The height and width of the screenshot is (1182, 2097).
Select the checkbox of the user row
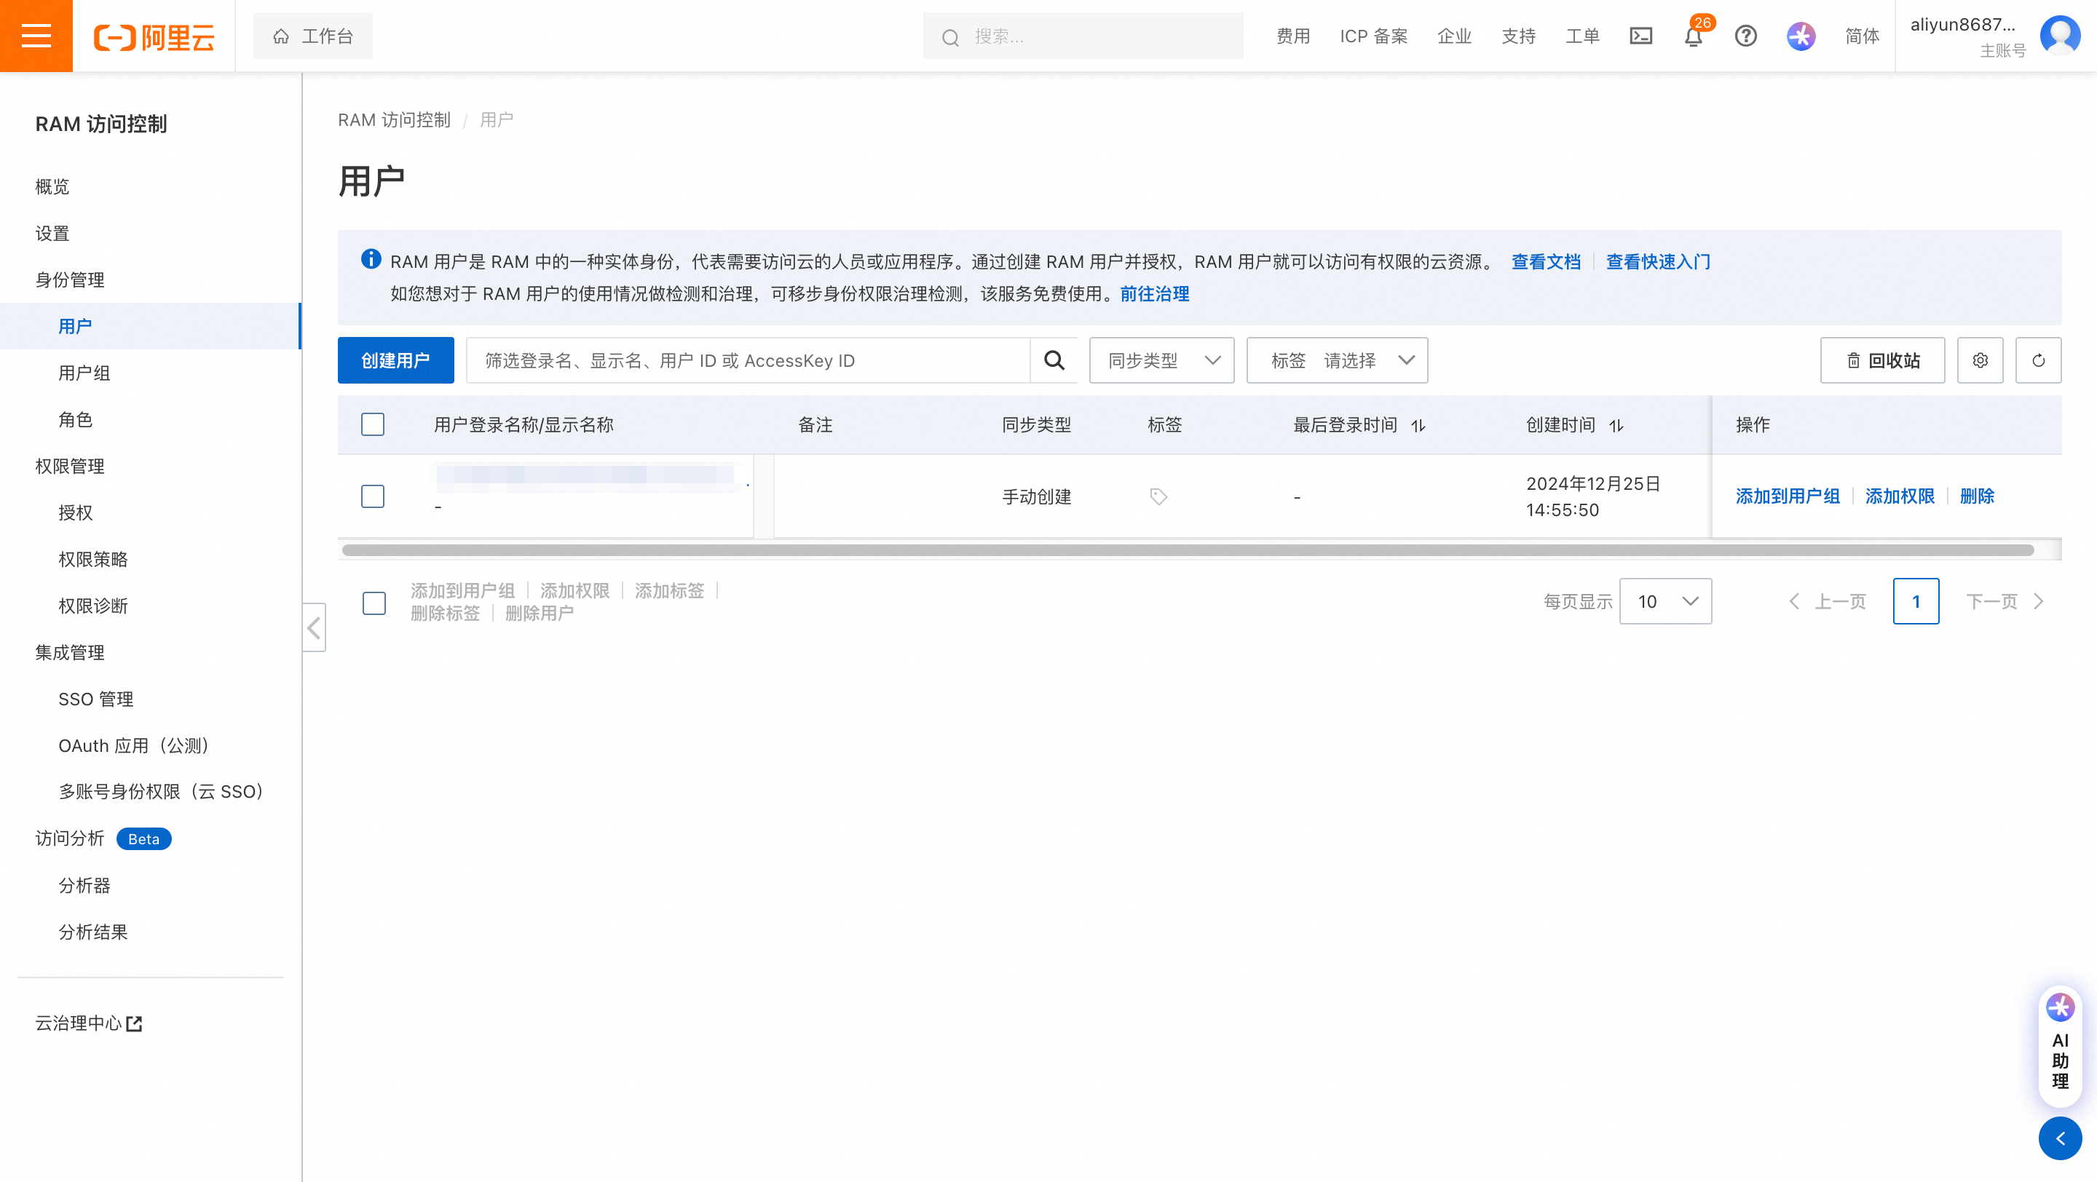(373, 496)
